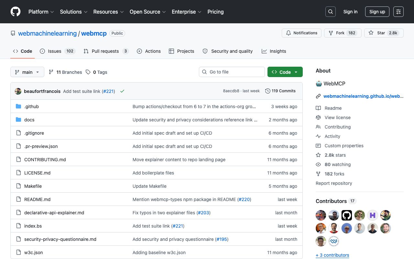Open the green Code dropdown button
414x259 pixels.
285,72
